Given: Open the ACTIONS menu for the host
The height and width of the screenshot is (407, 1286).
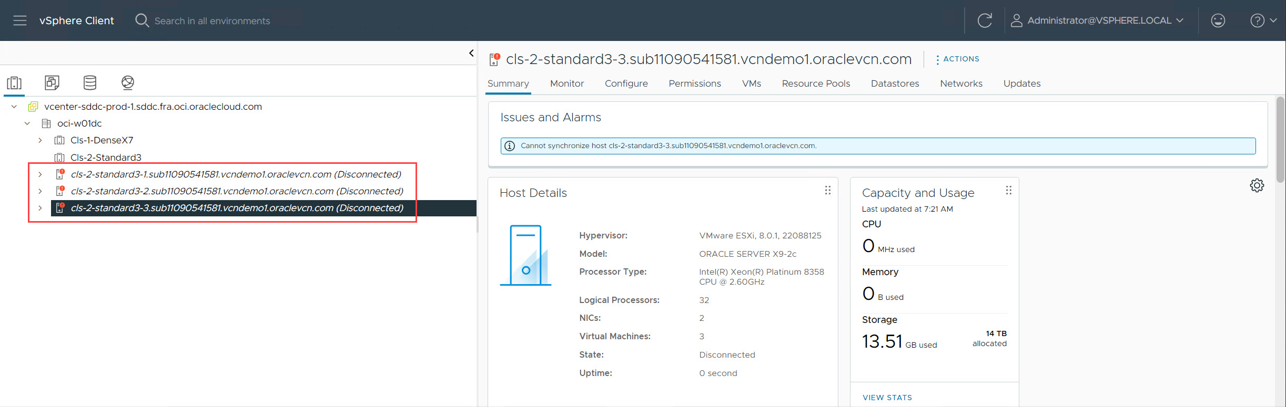Looking at the screenshot, I should [957, 59].
